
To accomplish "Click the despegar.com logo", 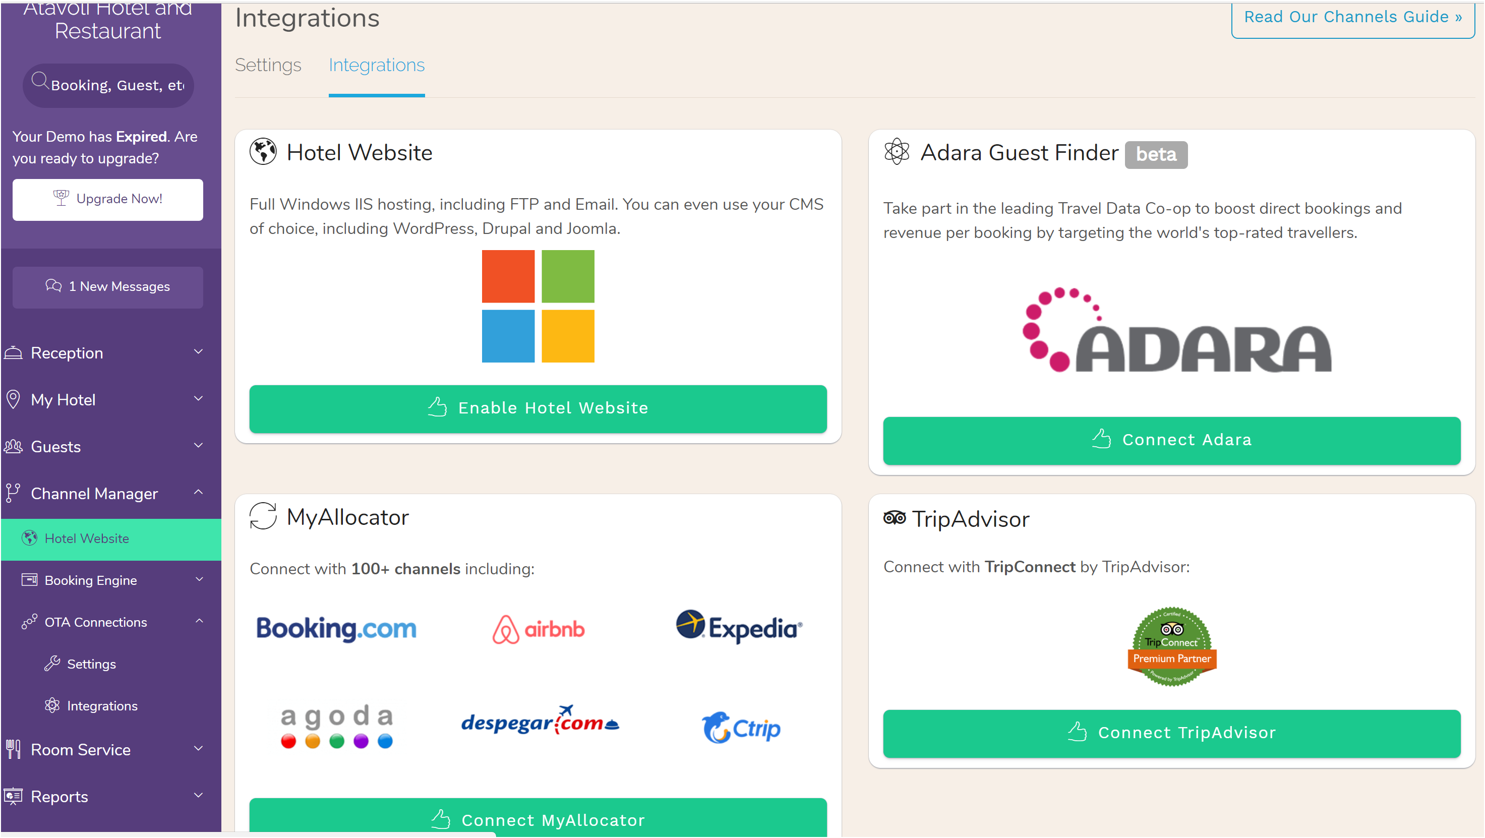I will [x=540, y=721].
